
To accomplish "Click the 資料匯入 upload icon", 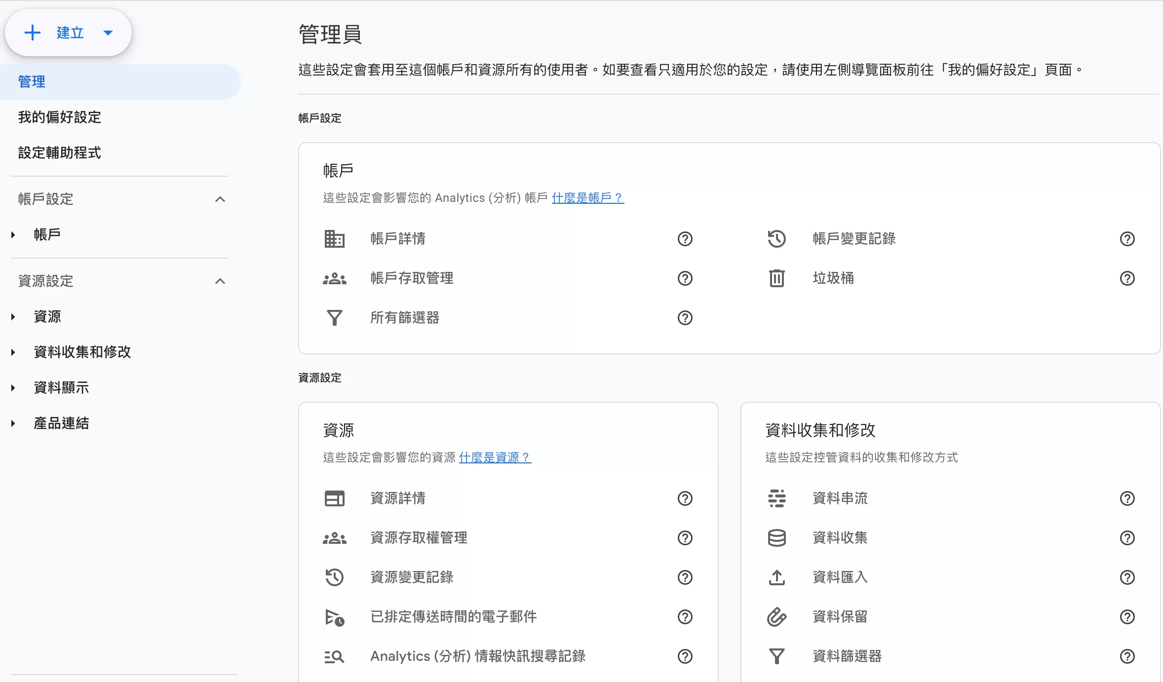I will 776,577.
